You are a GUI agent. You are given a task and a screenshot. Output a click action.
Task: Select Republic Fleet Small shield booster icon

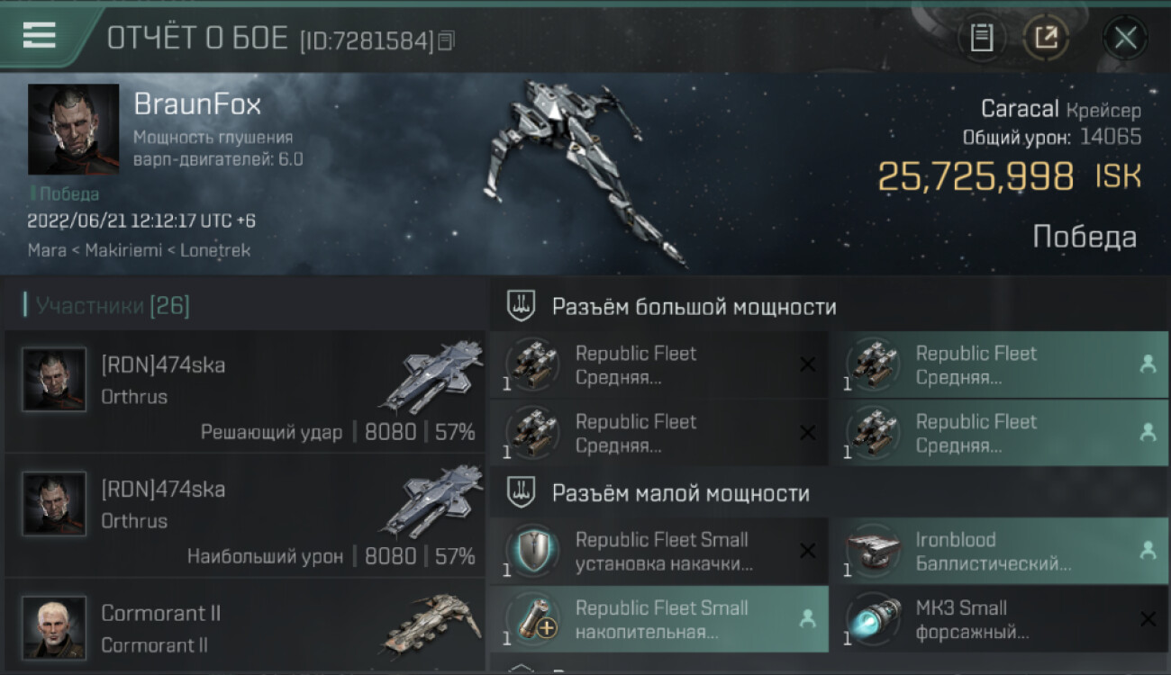[x=533, y=552]
